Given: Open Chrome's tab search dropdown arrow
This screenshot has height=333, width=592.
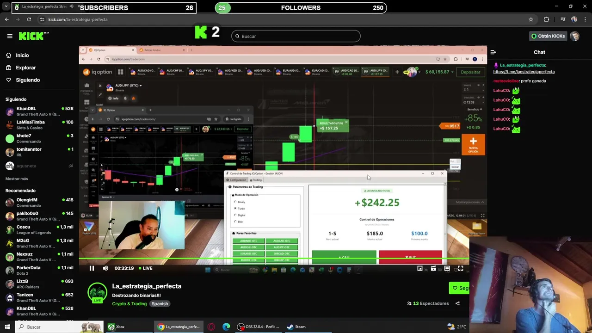Looking at the screenshot, I should (6, 7).
